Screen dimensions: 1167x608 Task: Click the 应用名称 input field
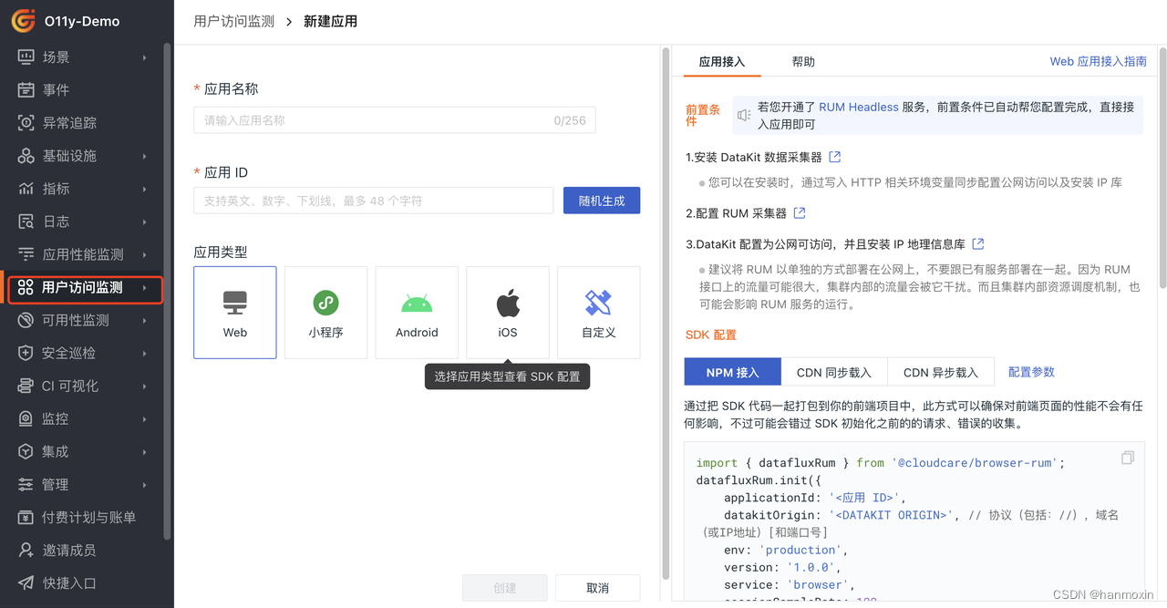click(394, 119)
